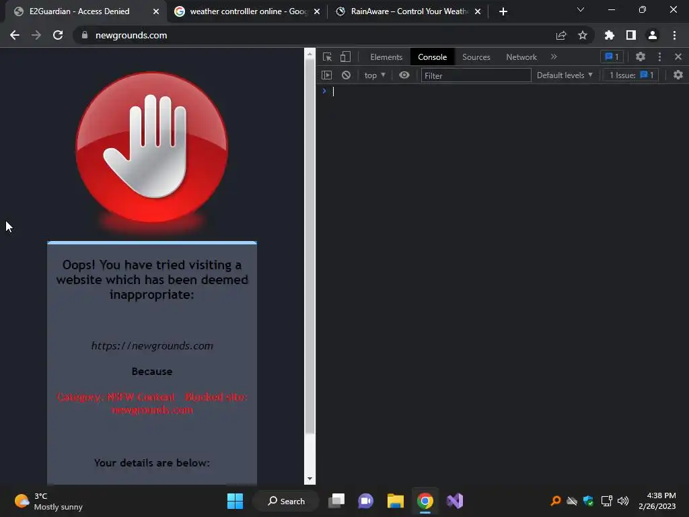Click the page scrollbar down arrow
This screenshot has width=689, height=517.
(x=310, y=479)
